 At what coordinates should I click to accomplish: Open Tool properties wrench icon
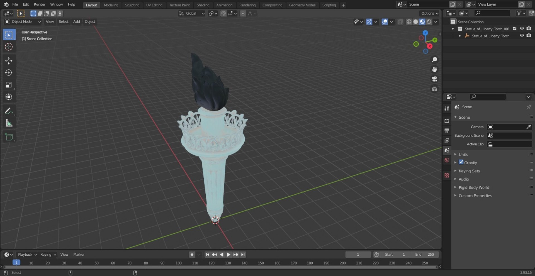(x=447, y=108)
